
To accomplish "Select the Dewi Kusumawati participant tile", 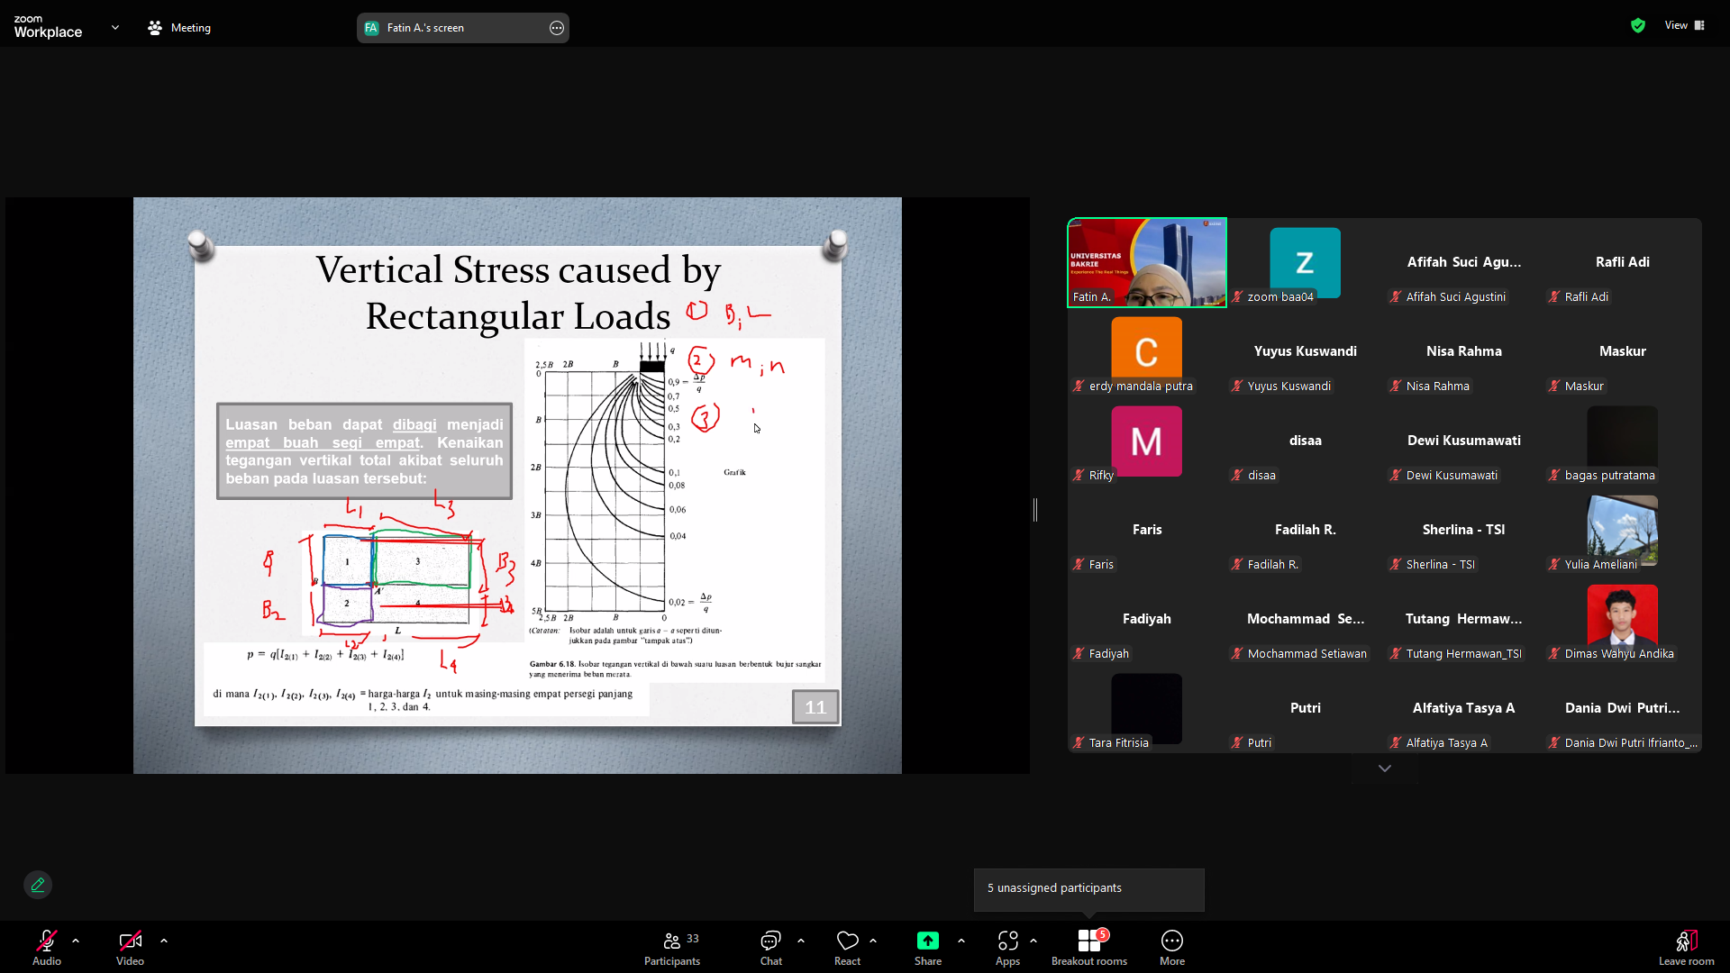I will 1464,441.
